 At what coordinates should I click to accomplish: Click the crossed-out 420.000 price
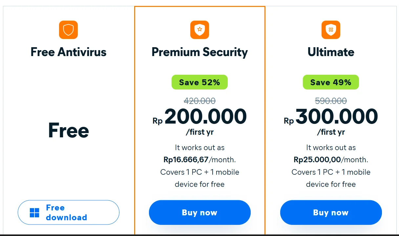(x=199, y=101)
